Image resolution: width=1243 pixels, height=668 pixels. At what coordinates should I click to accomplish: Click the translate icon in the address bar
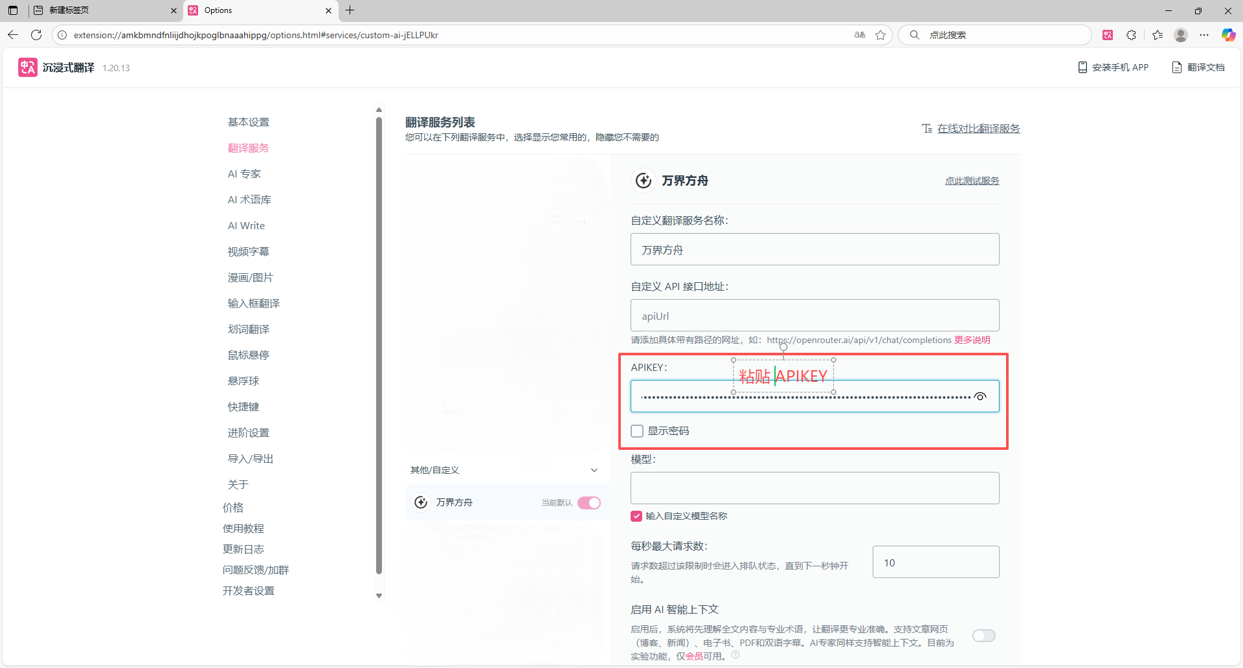[860, 35]
